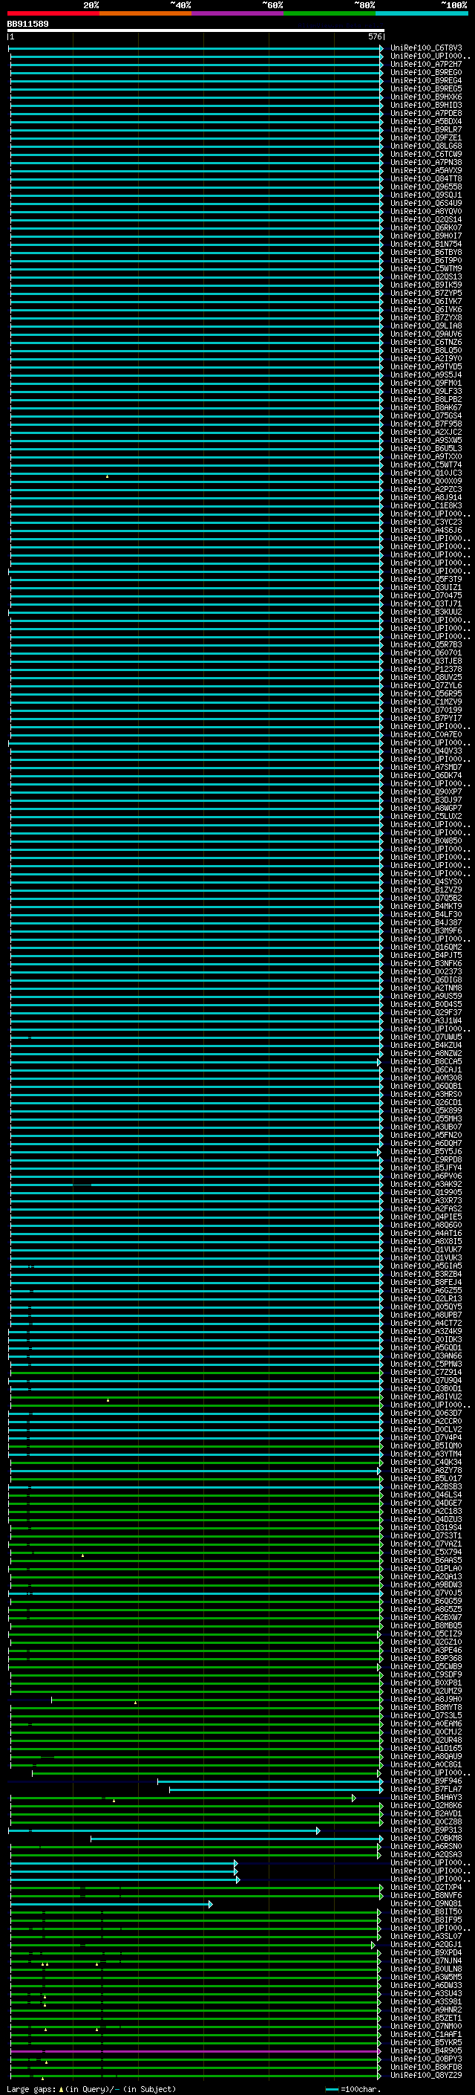Click the purple ~60% identity legend segment
This screenshot has height=2095, width=475.
(237, 13)
